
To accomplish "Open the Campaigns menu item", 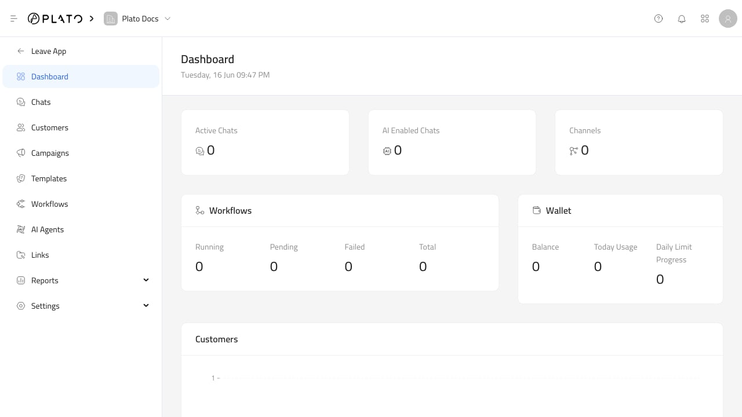I will [x=81, y=153].
